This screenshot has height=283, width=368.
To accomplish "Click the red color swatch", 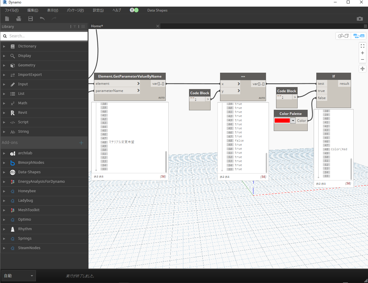I will 282,121.
